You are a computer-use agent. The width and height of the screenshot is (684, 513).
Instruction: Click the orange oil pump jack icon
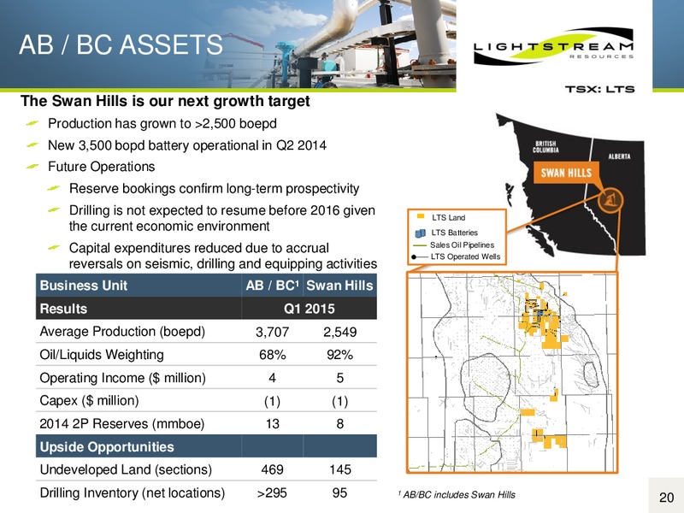click(x=610, y=200)
